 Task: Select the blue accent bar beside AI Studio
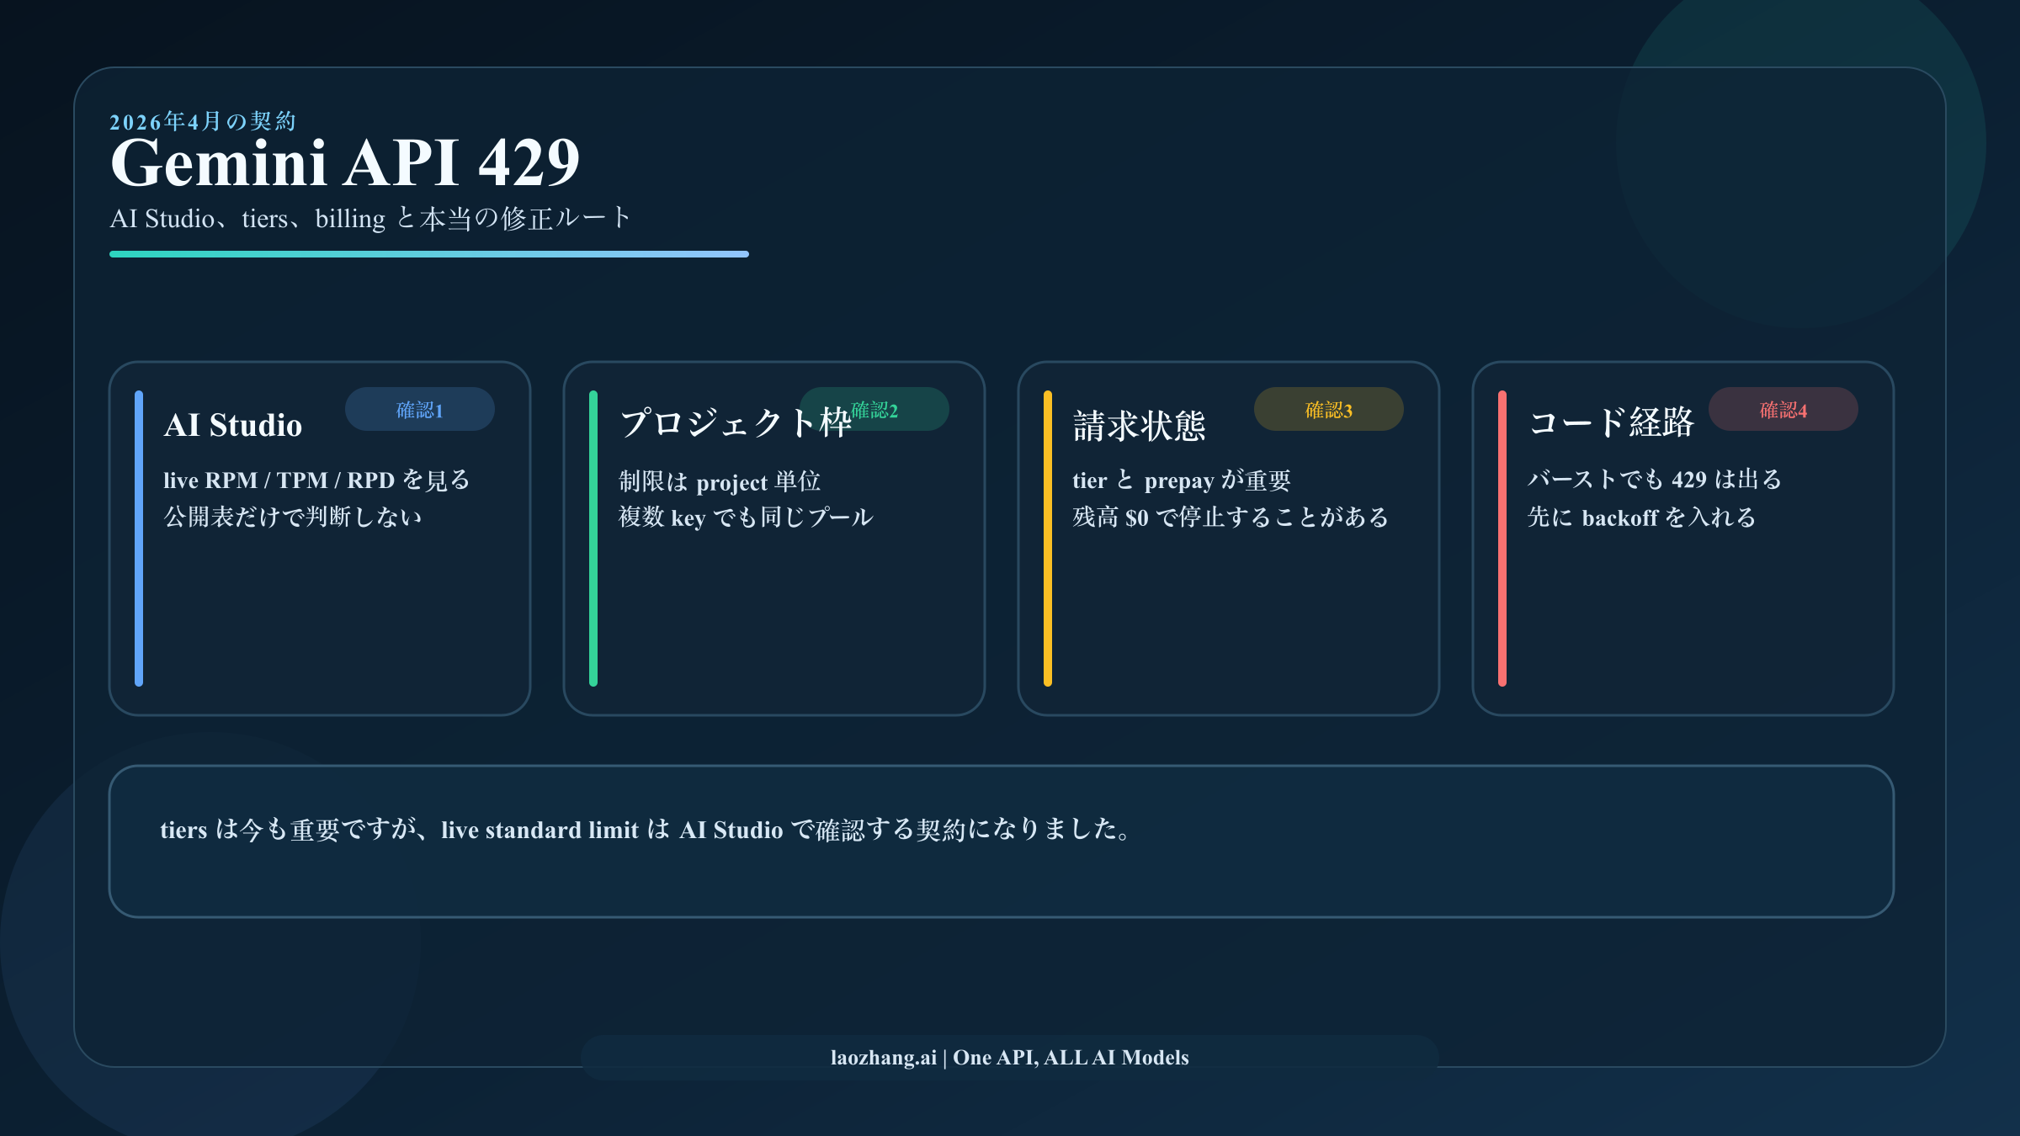coord(138,534)
